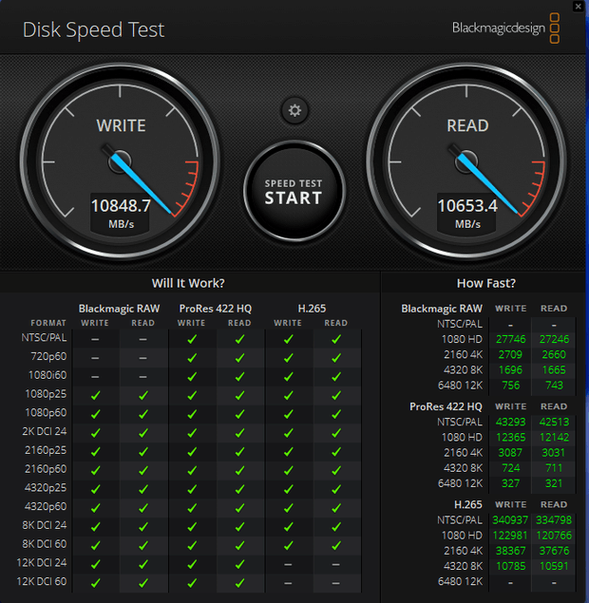Click the write speed value 10848.7
The image size is (589, 603).
click(121, 206)
